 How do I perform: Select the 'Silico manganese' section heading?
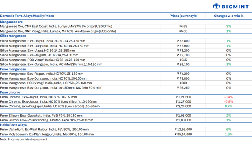(13, 36)
